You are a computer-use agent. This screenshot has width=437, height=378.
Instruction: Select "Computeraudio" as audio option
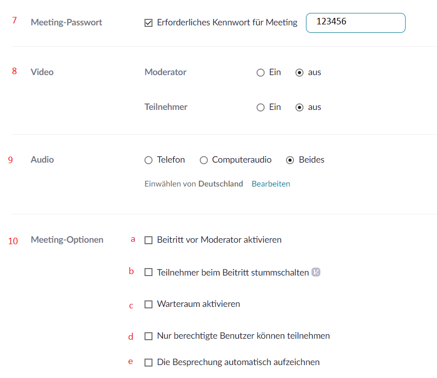(x=204, y=160)
